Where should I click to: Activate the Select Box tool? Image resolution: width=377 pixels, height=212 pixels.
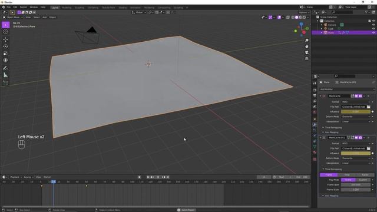5,25
